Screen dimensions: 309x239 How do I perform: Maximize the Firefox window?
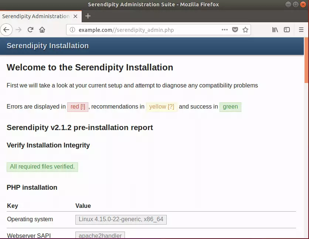[296, 4]
